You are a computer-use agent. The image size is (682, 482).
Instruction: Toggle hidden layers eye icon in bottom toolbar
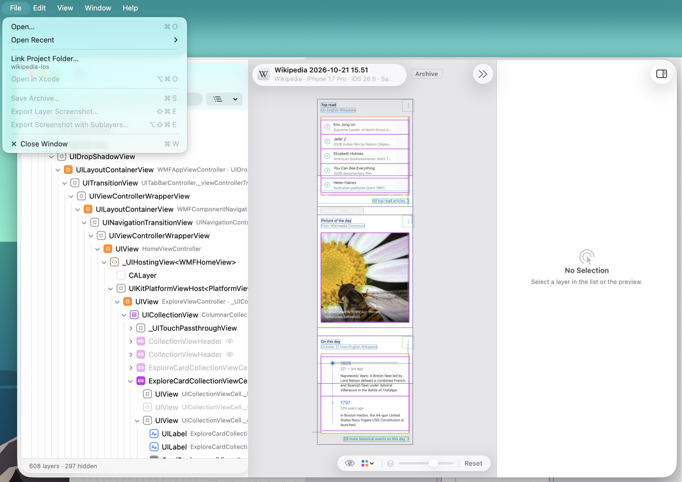(350, 463)
